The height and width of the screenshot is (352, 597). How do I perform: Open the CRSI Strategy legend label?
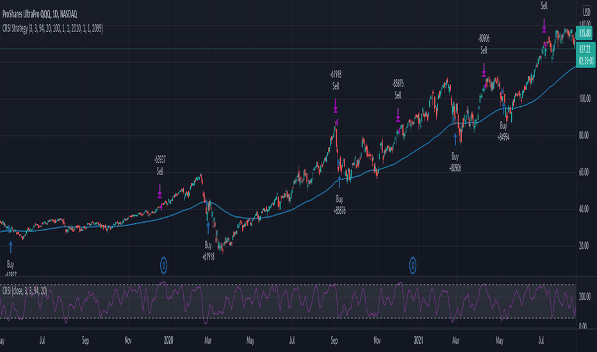pyautogui.click(x=53, y=29)
